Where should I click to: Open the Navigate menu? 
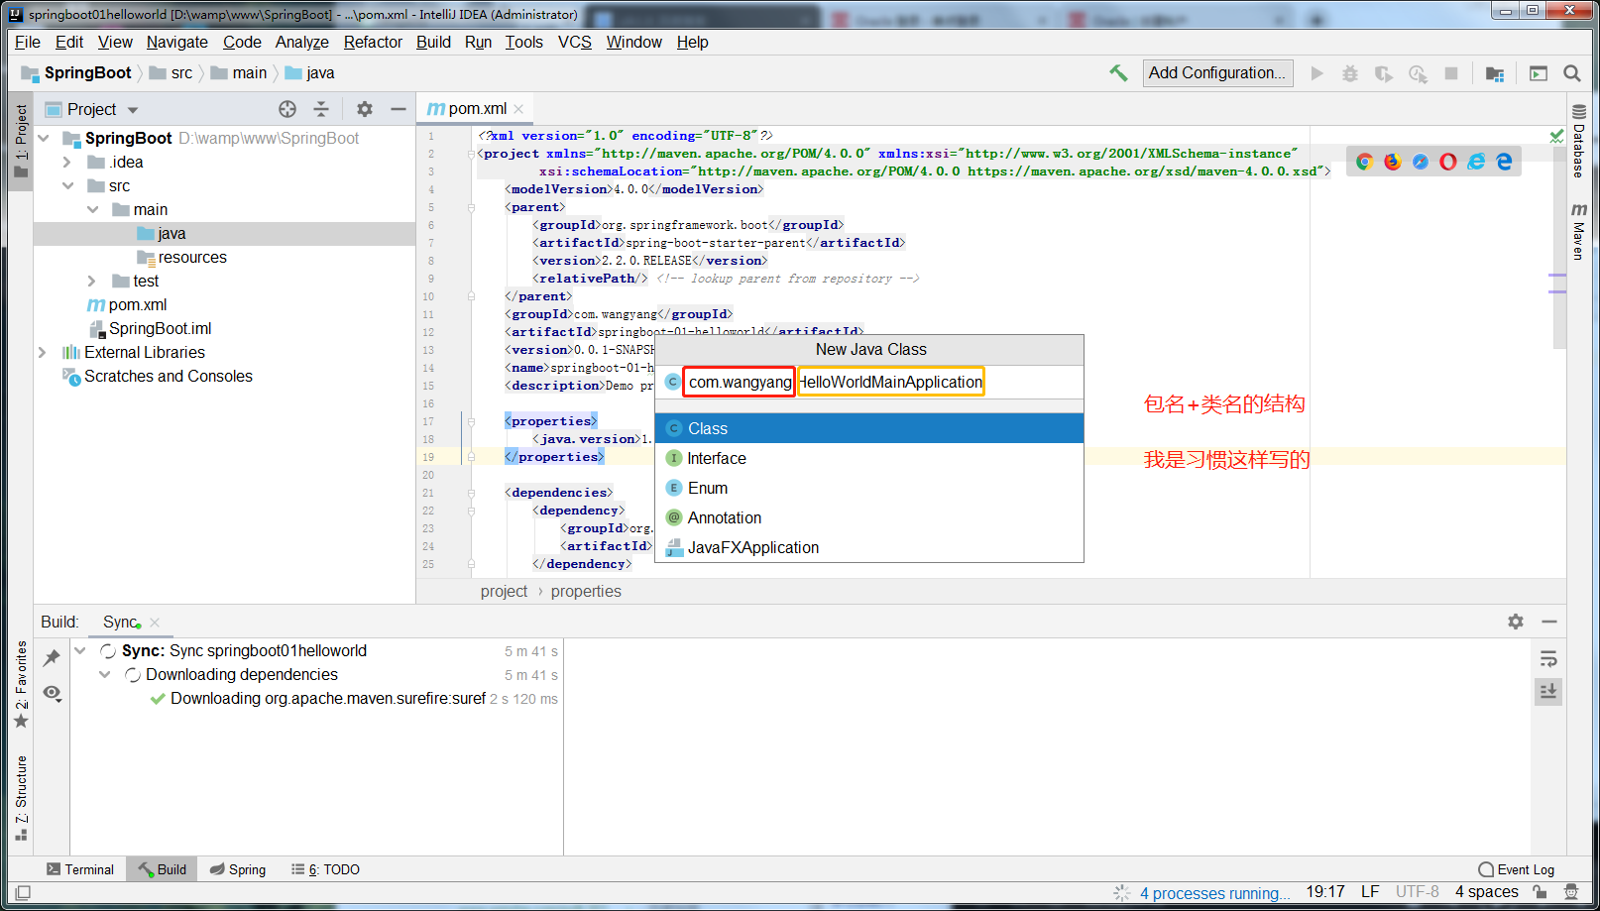pos(177,42)
